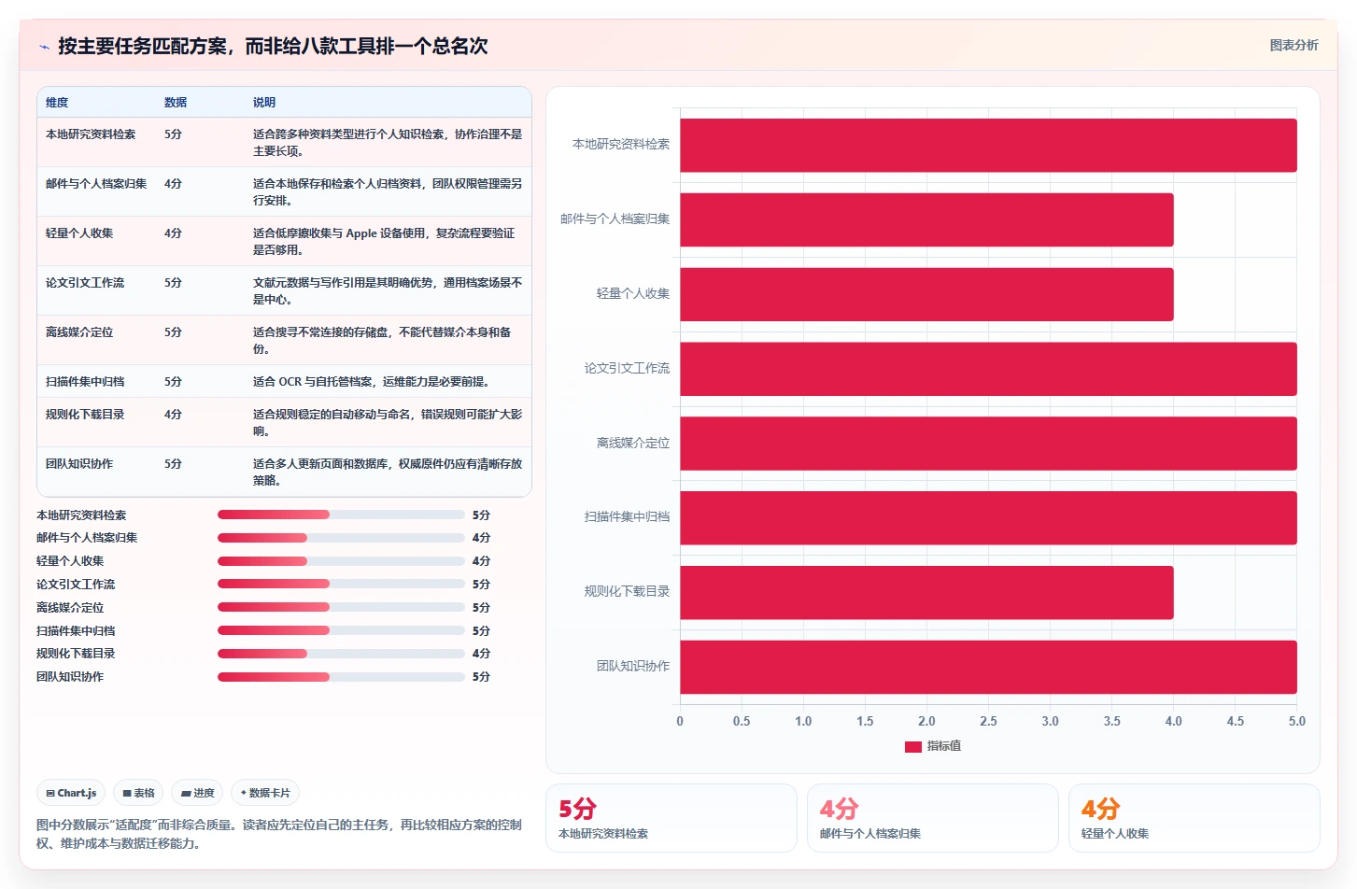This screenshot has height=889, width=1357.
Task: Click the 规则化下载目录 label in the progress list
Action: tap(76, 654)
